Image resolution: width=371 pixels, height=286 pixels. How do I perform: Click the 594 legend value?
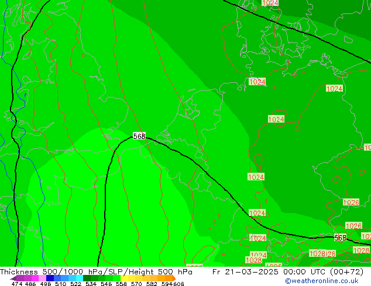click(167, 284)
